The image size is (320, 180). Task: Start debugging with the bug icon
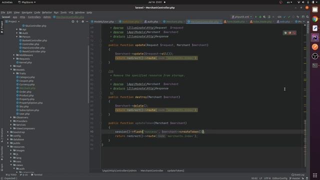pos(260,17)
